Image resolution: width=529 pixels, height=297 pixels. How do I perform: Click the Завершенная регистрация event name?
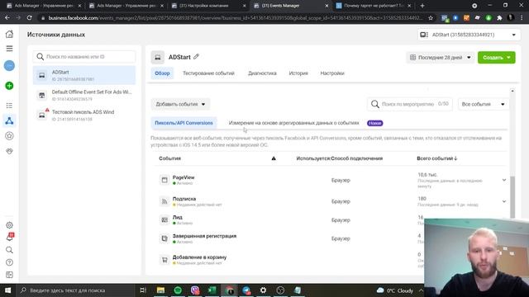(x=204, y=236)
